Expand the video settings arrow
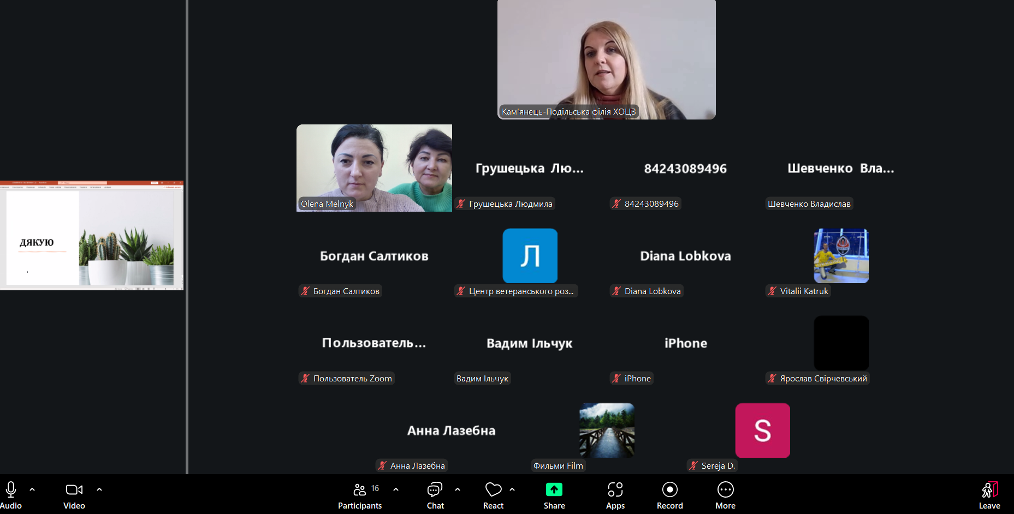 pyautogui.click(x=99, y=489)
